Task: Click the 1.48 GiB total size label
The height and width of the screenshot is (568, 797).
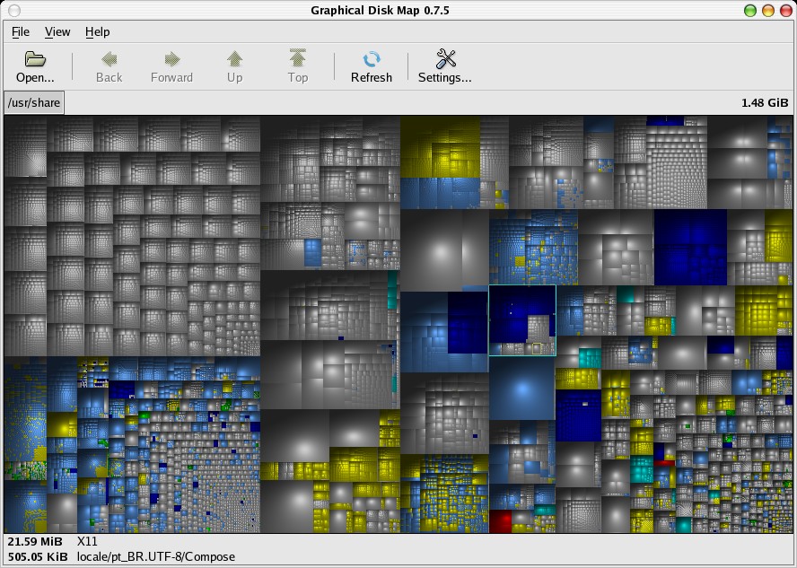Action: coord(765,102)
